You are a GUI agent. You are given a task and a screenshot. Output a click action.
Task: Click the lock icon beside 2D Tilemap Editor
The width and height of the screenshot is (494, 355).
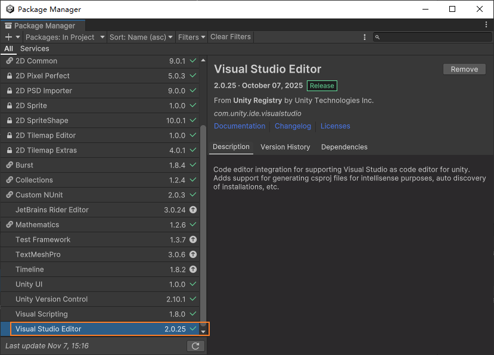coord(10,135)
